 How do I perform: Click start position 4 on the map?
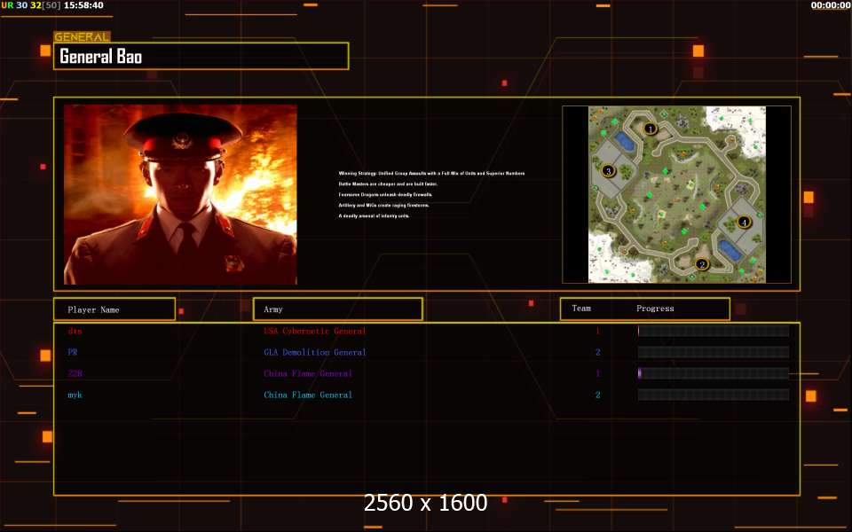point(745,222)
